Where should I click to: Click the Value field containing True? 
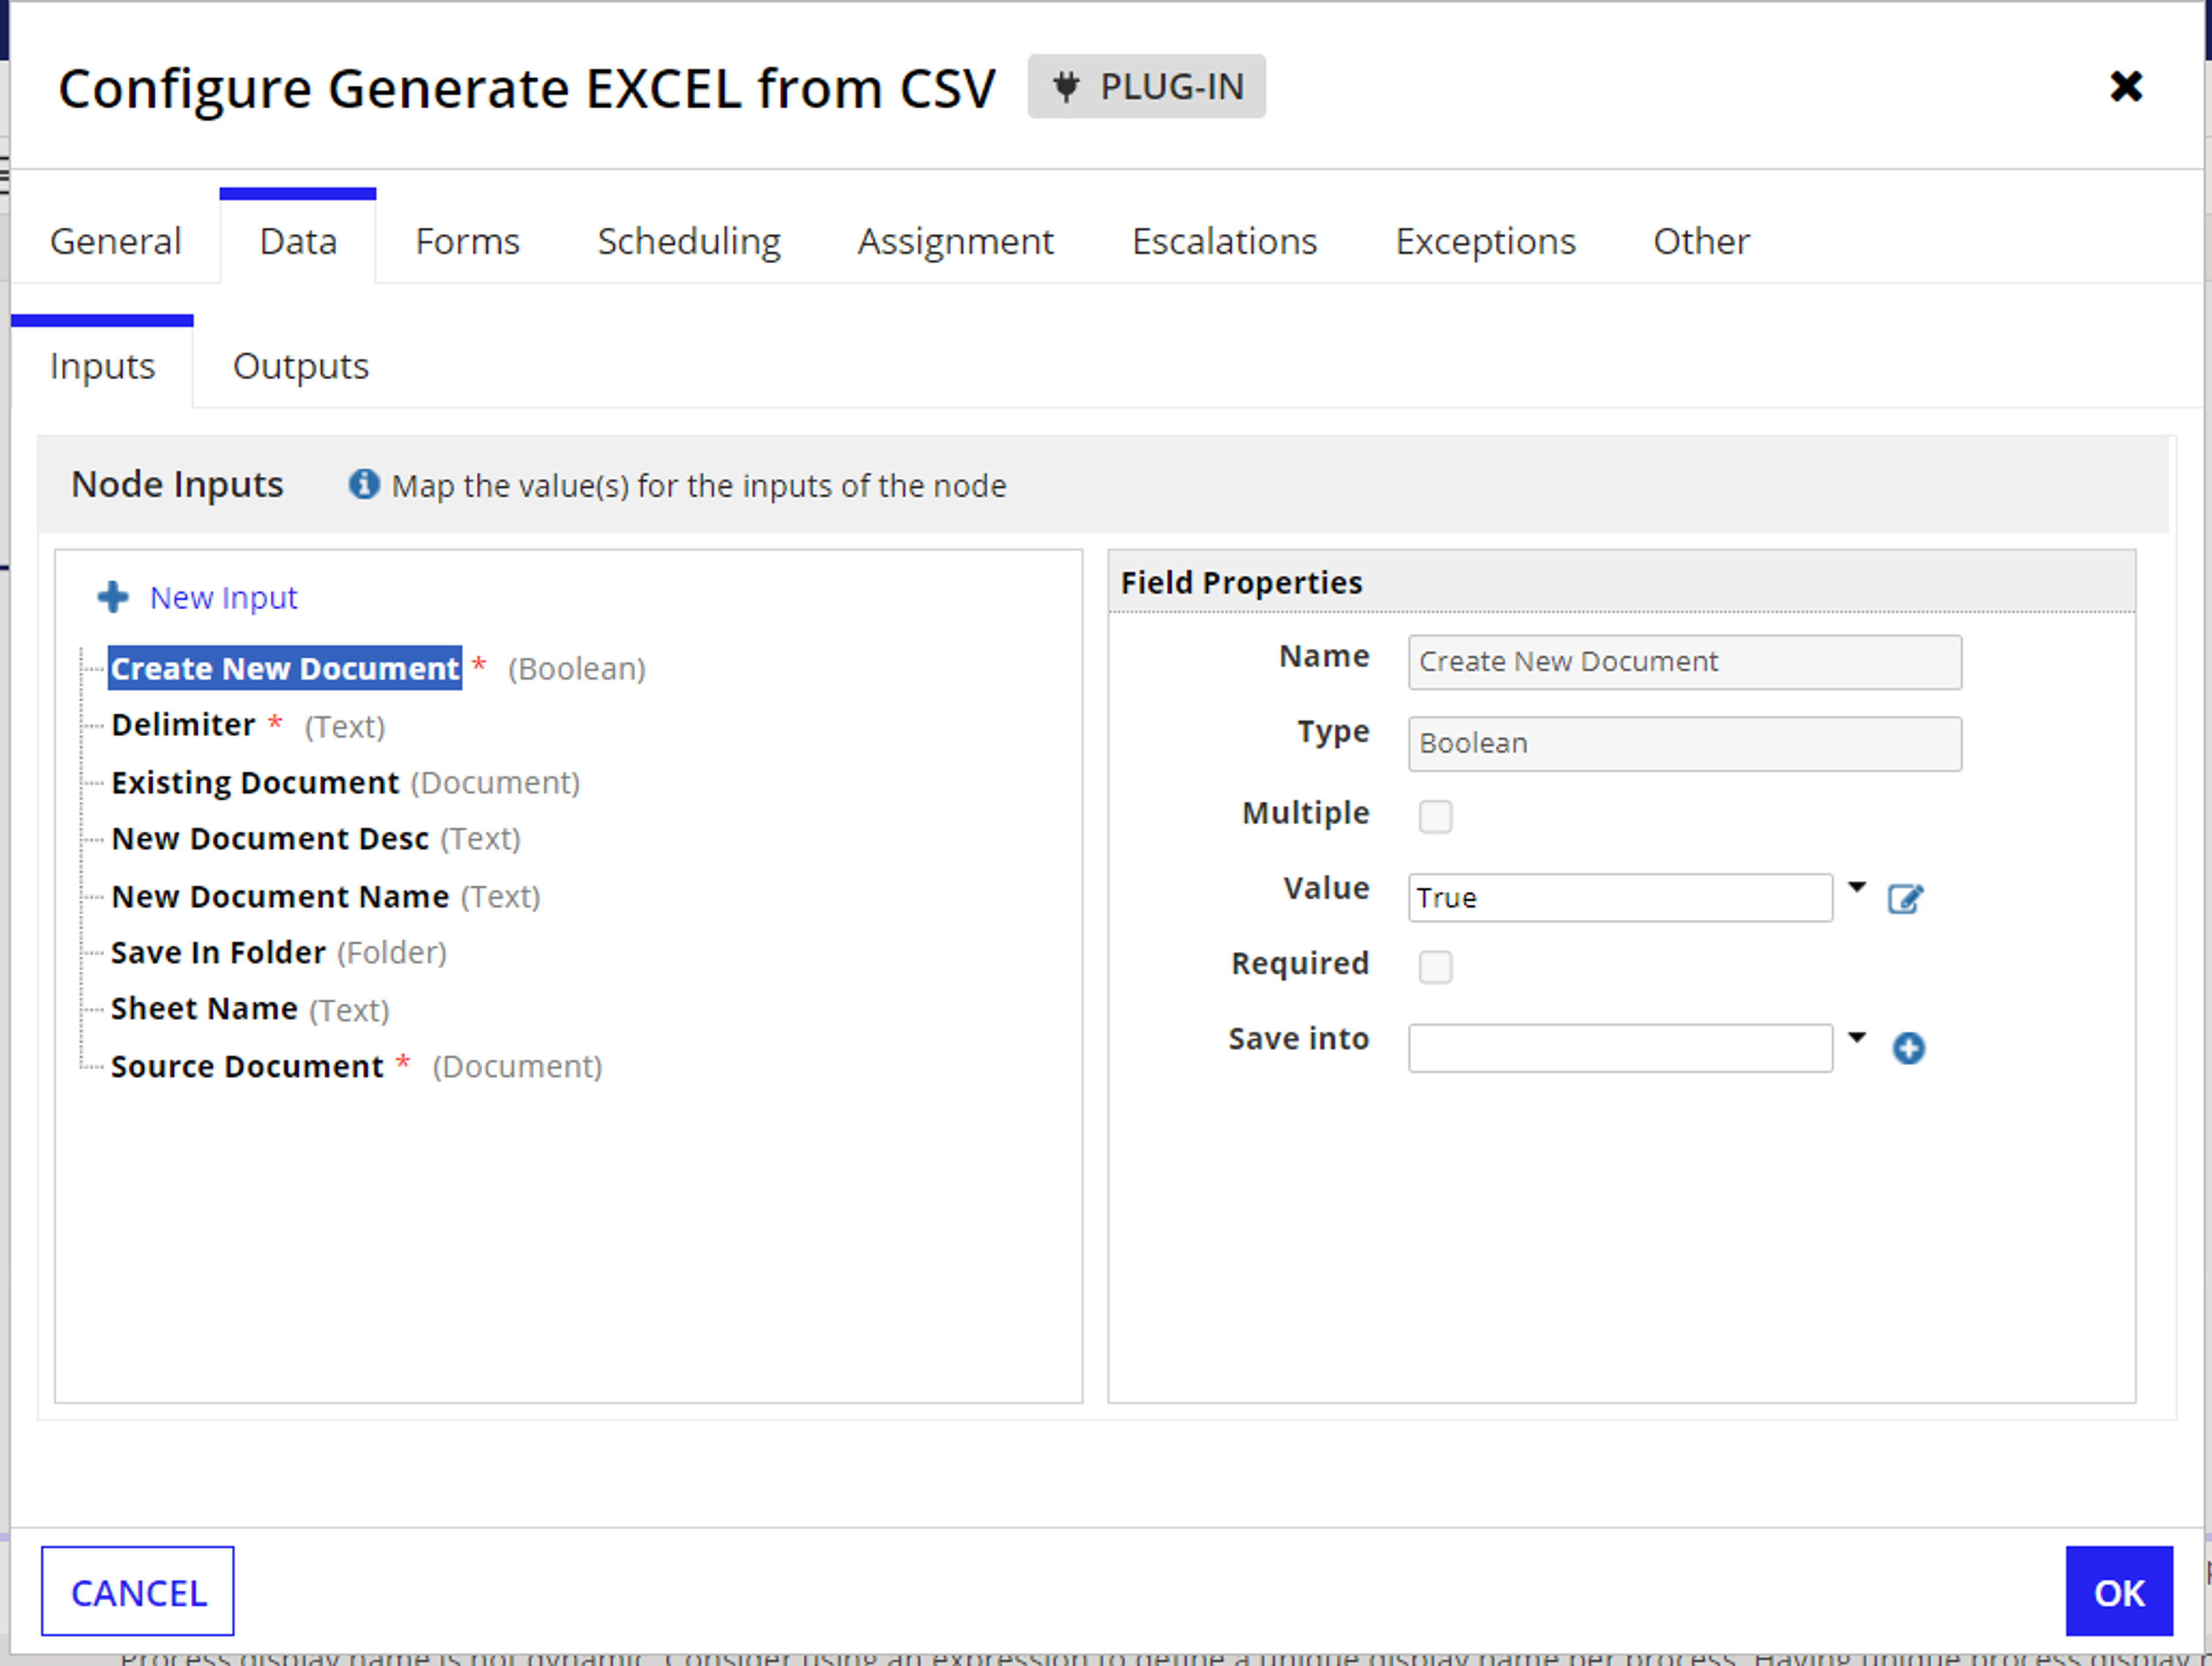pyautogui.click(x=1620, y=898)
